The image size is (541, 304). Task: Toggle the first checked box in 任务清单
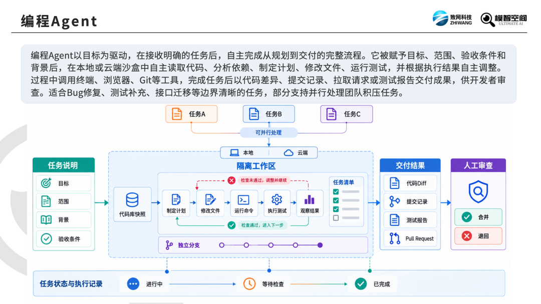336,192
